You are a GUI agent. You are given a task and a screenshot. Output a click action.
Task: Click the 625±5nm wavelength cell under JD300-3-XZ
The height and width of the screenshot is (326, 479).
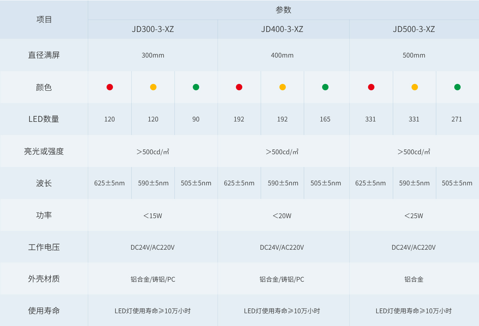point(109,183)
